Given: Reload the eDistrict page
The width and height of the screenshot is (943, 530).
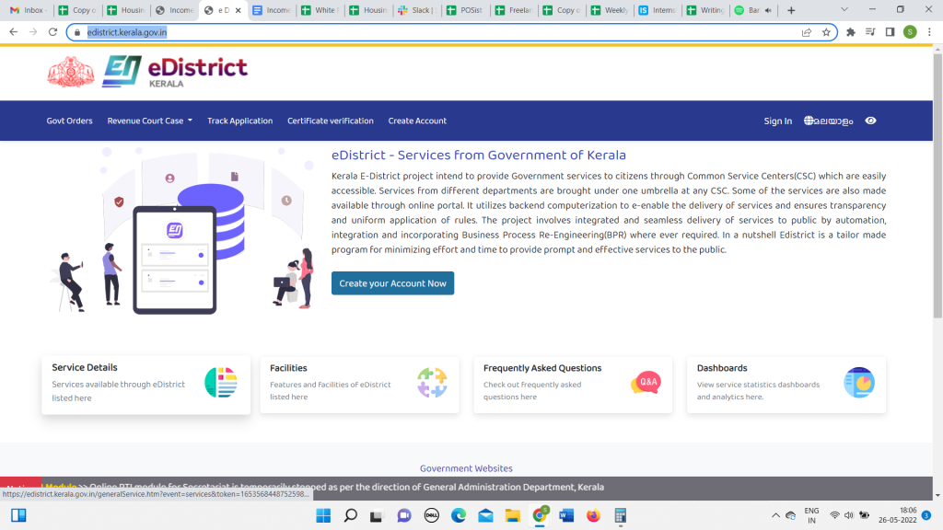Looking at the screenshot, I should [x=52, y=32].
